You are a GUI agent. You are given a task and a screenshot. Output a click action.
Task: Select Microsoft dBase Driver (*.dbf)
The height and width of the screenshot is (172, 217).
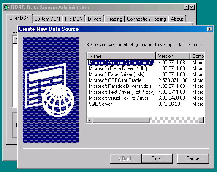[x=118, y=68]
